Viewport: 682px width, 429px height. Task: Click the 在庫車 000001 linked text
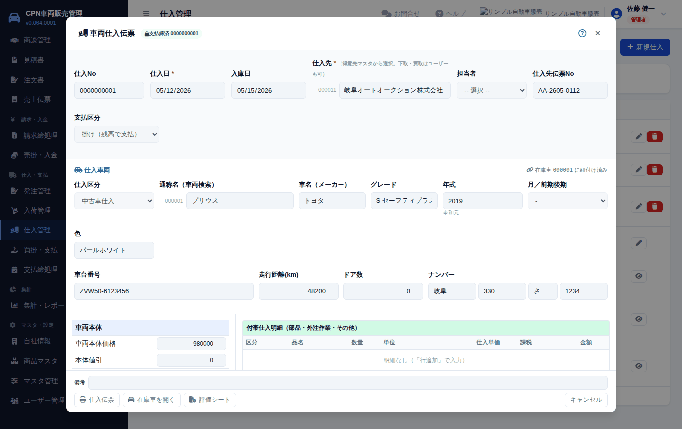pos(567,170)
